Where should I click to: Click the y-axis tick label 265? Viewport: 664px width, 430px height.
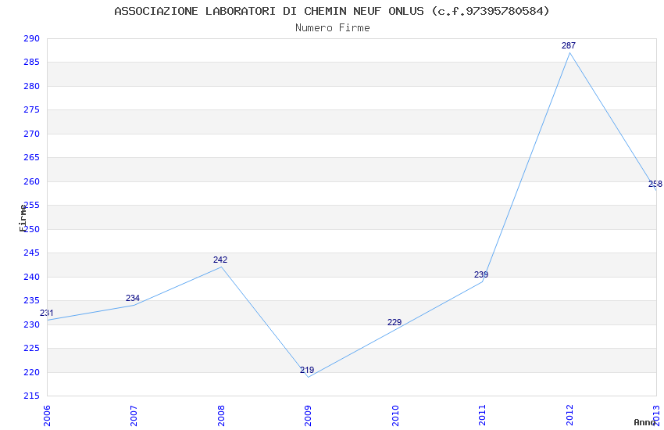click(x=31, y=158)
